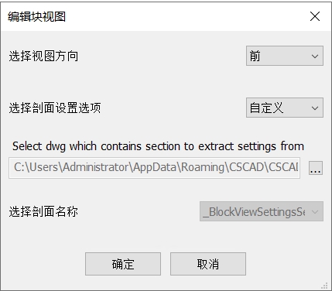Screen dimensions: 332x291
Task: Open the view direction combo box showing 前
Action: 285,56
